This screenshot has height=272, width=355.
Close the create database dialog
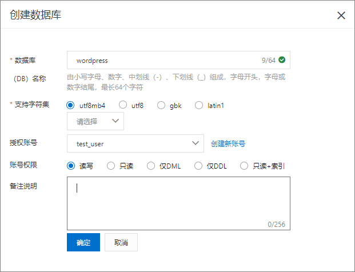coord(341,15)
